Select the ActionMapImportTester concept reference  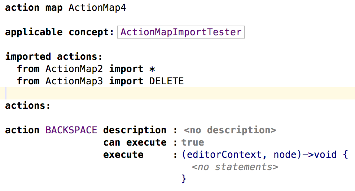click(x=181, y=32)
